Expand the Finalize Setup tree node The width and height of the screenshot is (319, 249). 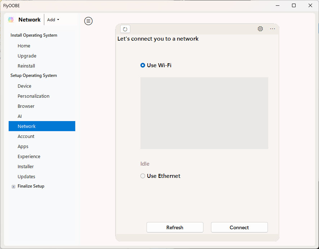tap(14, 186)
